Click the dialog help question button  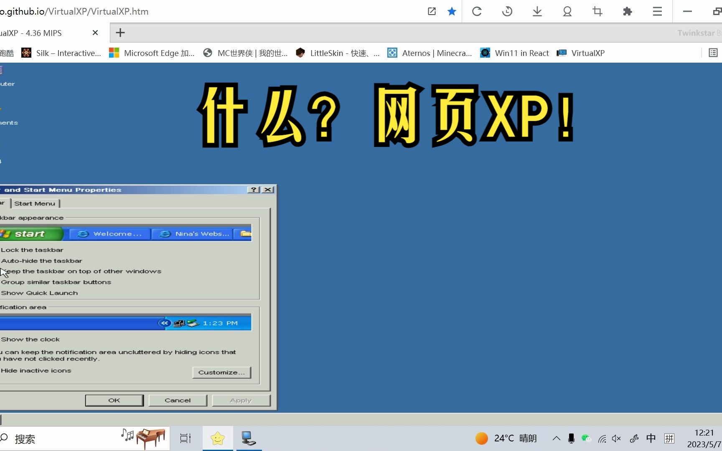(254, 190)
